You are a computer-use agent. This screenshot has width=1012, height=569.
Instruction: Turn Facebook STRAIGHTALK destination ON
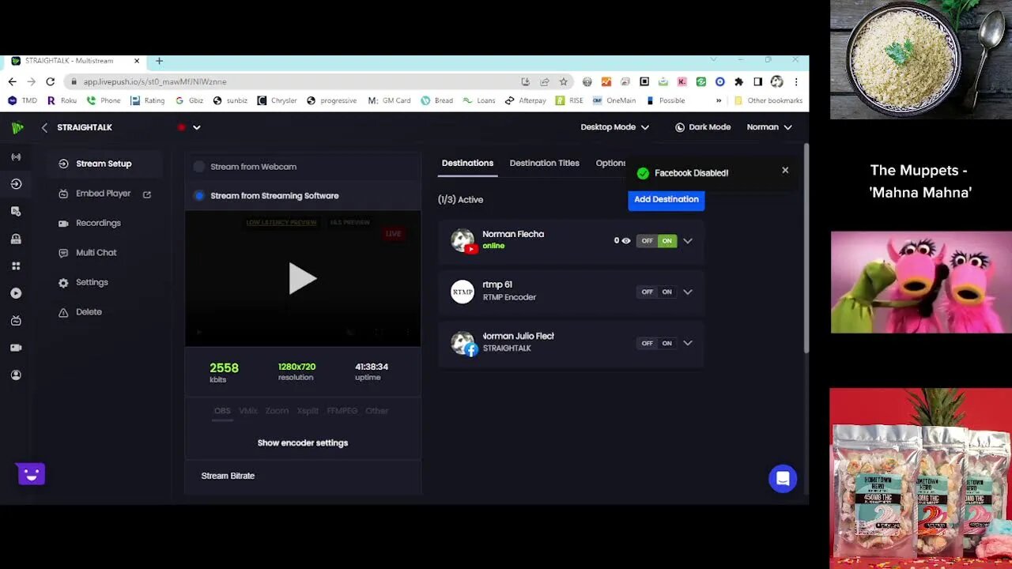(x=667, y=343)
